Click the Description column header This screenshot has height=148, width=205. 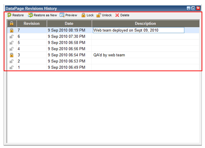(145, 24)
